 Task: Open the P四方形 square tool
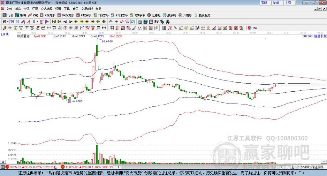(48, 15)
